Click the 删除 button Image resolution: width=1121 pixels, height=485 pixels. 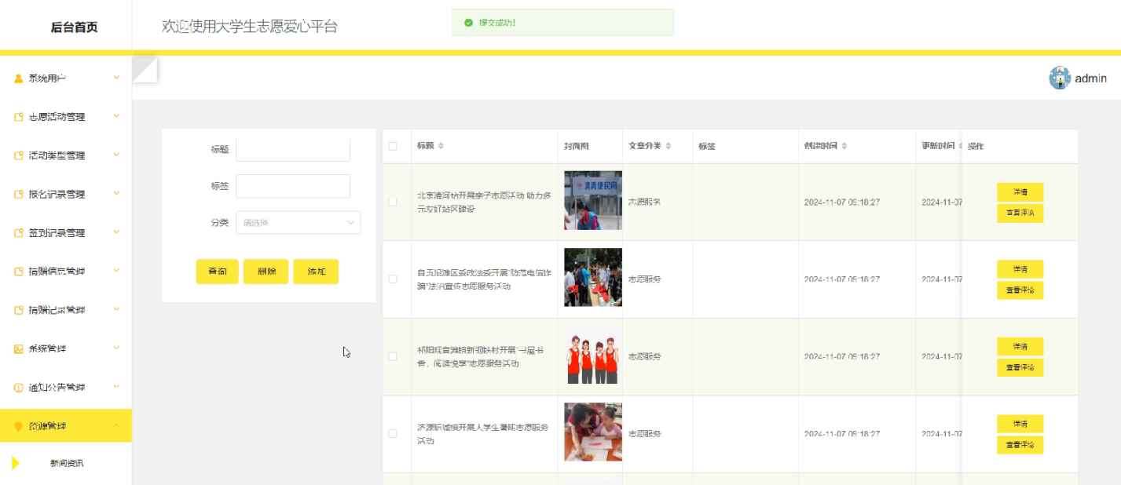266,272
